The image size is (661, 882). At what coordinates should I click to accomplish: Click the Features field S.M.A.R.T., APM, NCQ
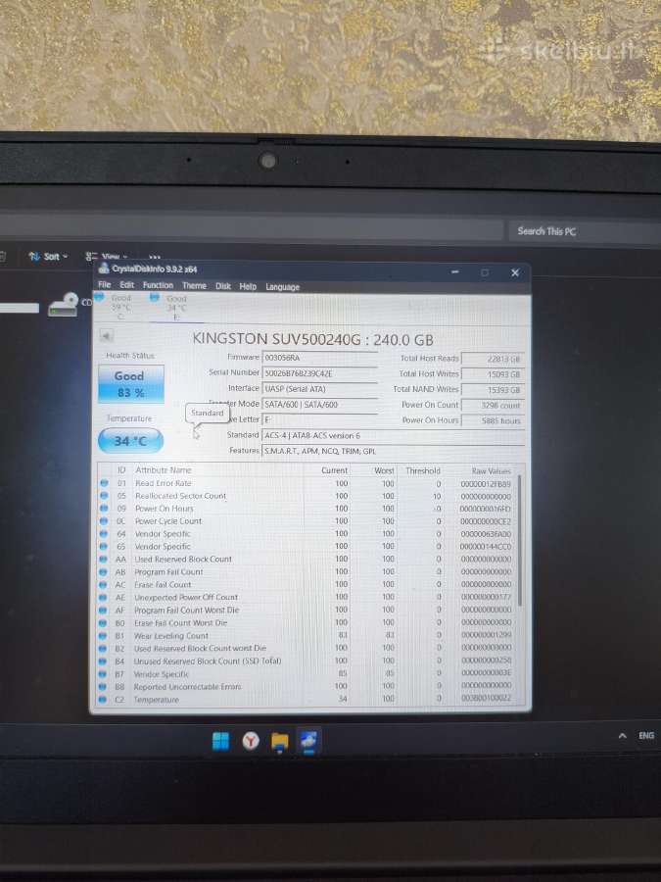pyautogui.click(x=394, y=451)
